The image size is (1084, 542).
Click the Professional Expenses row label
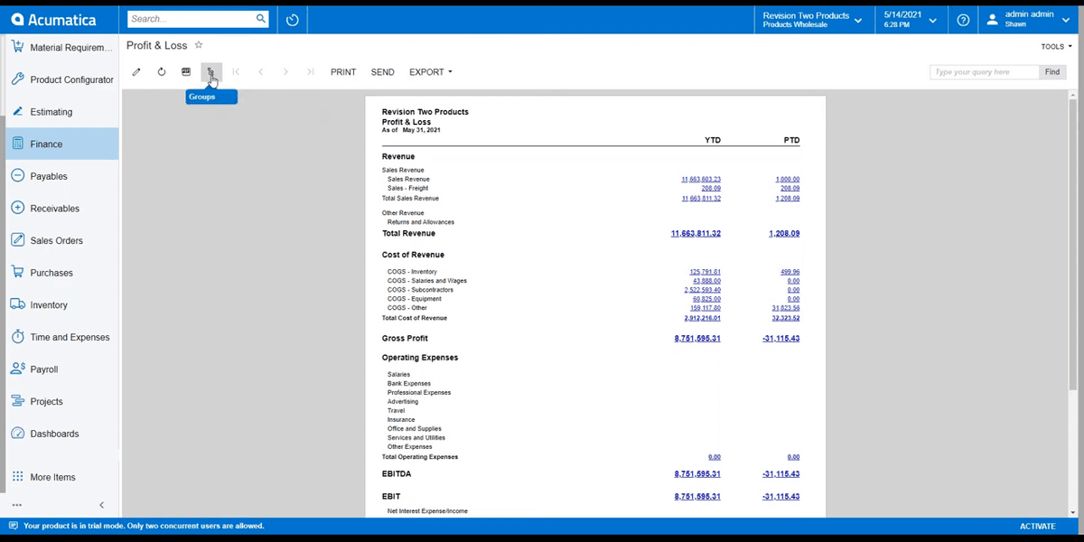419,393
